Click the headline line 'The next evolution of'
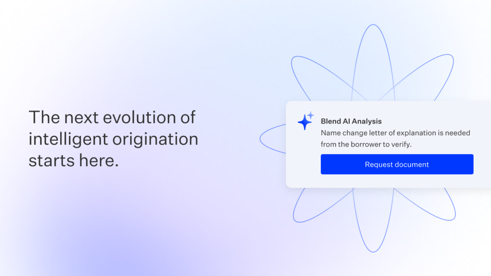Image resolution: width=491 pixels, height=276 pixels. (x=112, y=118)
